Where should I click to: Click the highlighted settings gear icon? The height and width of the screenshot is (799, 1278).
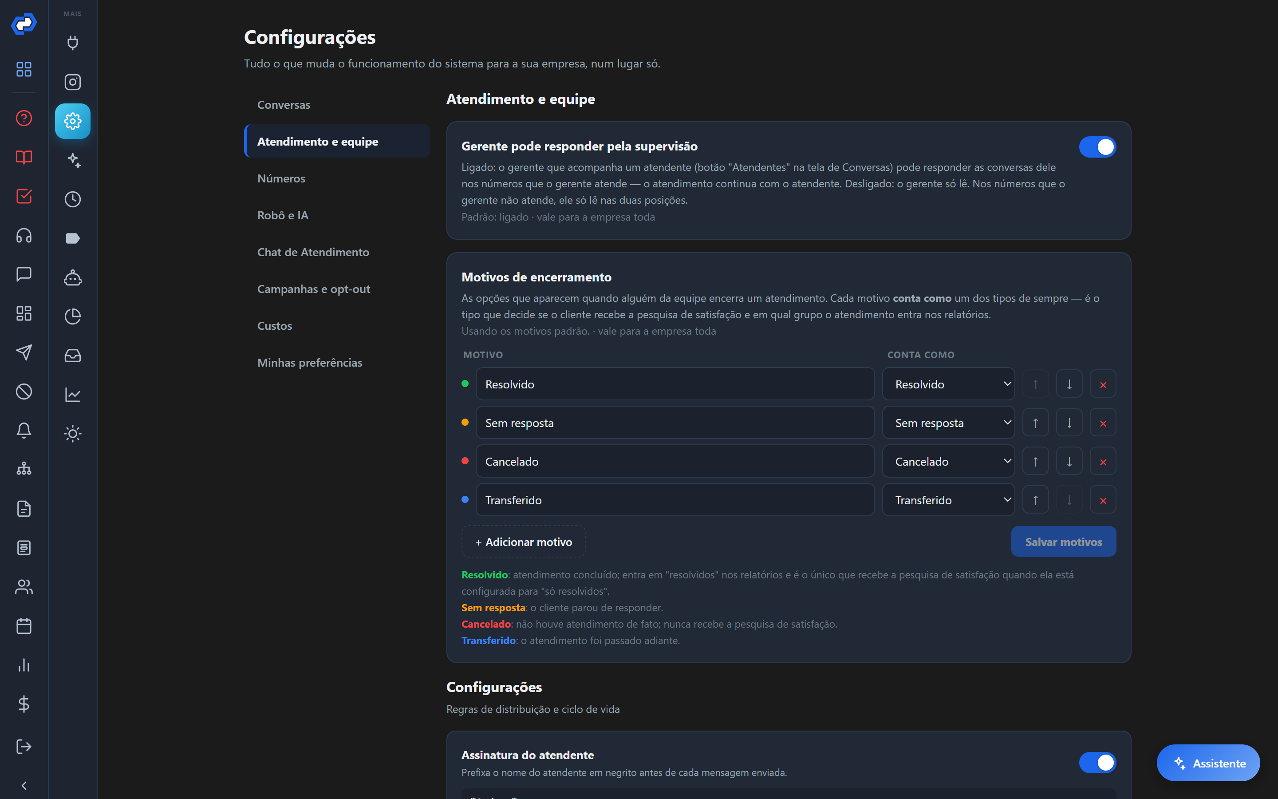click(x=73, y=121)
